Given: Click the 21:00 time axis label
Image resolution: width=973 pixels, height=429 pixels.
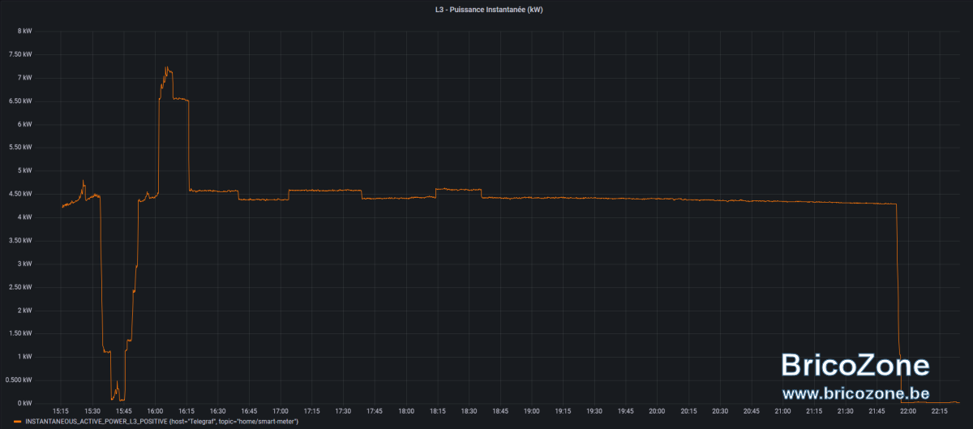Looking at the screenshot, I should tap(782, 411).
